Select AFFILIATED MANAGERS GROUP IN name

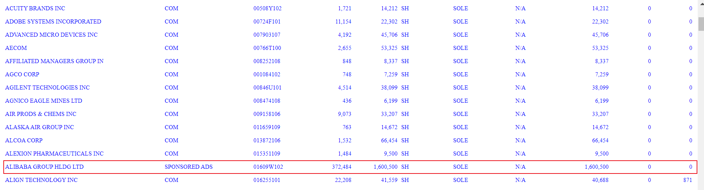[54, 61]
